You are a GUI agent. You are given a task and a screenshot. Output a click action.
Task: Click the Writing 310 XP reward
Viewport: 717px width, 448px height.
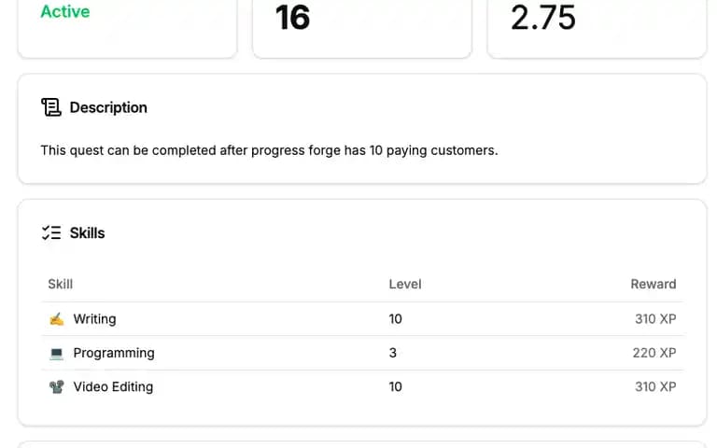coord(655,318)
